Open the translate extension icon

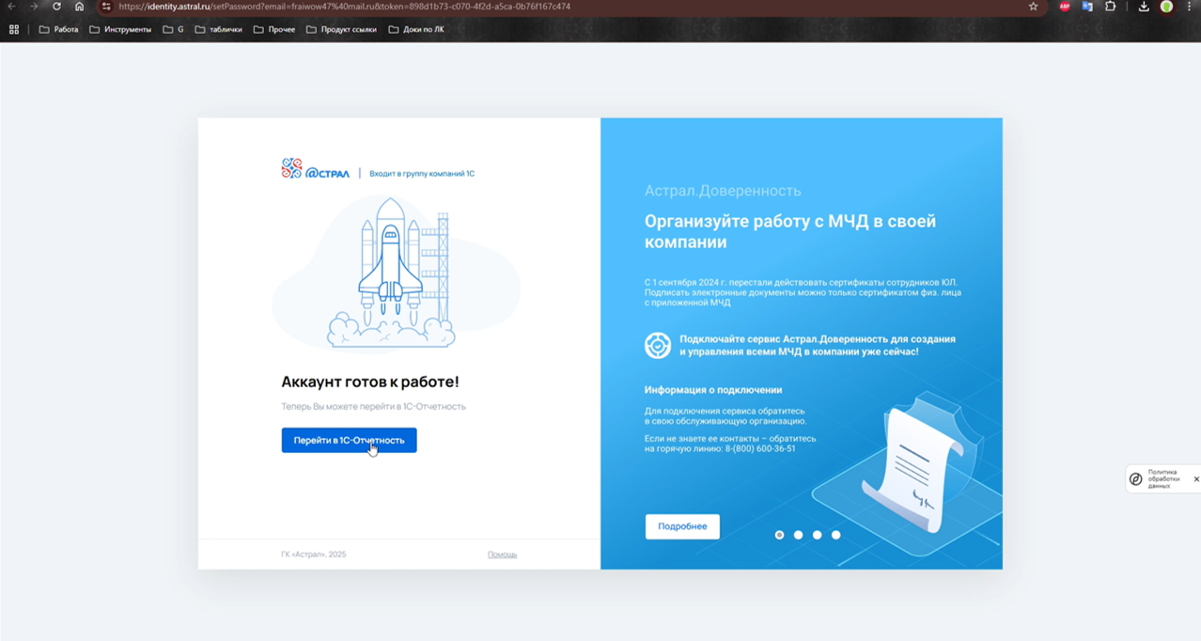[1087, 7]
